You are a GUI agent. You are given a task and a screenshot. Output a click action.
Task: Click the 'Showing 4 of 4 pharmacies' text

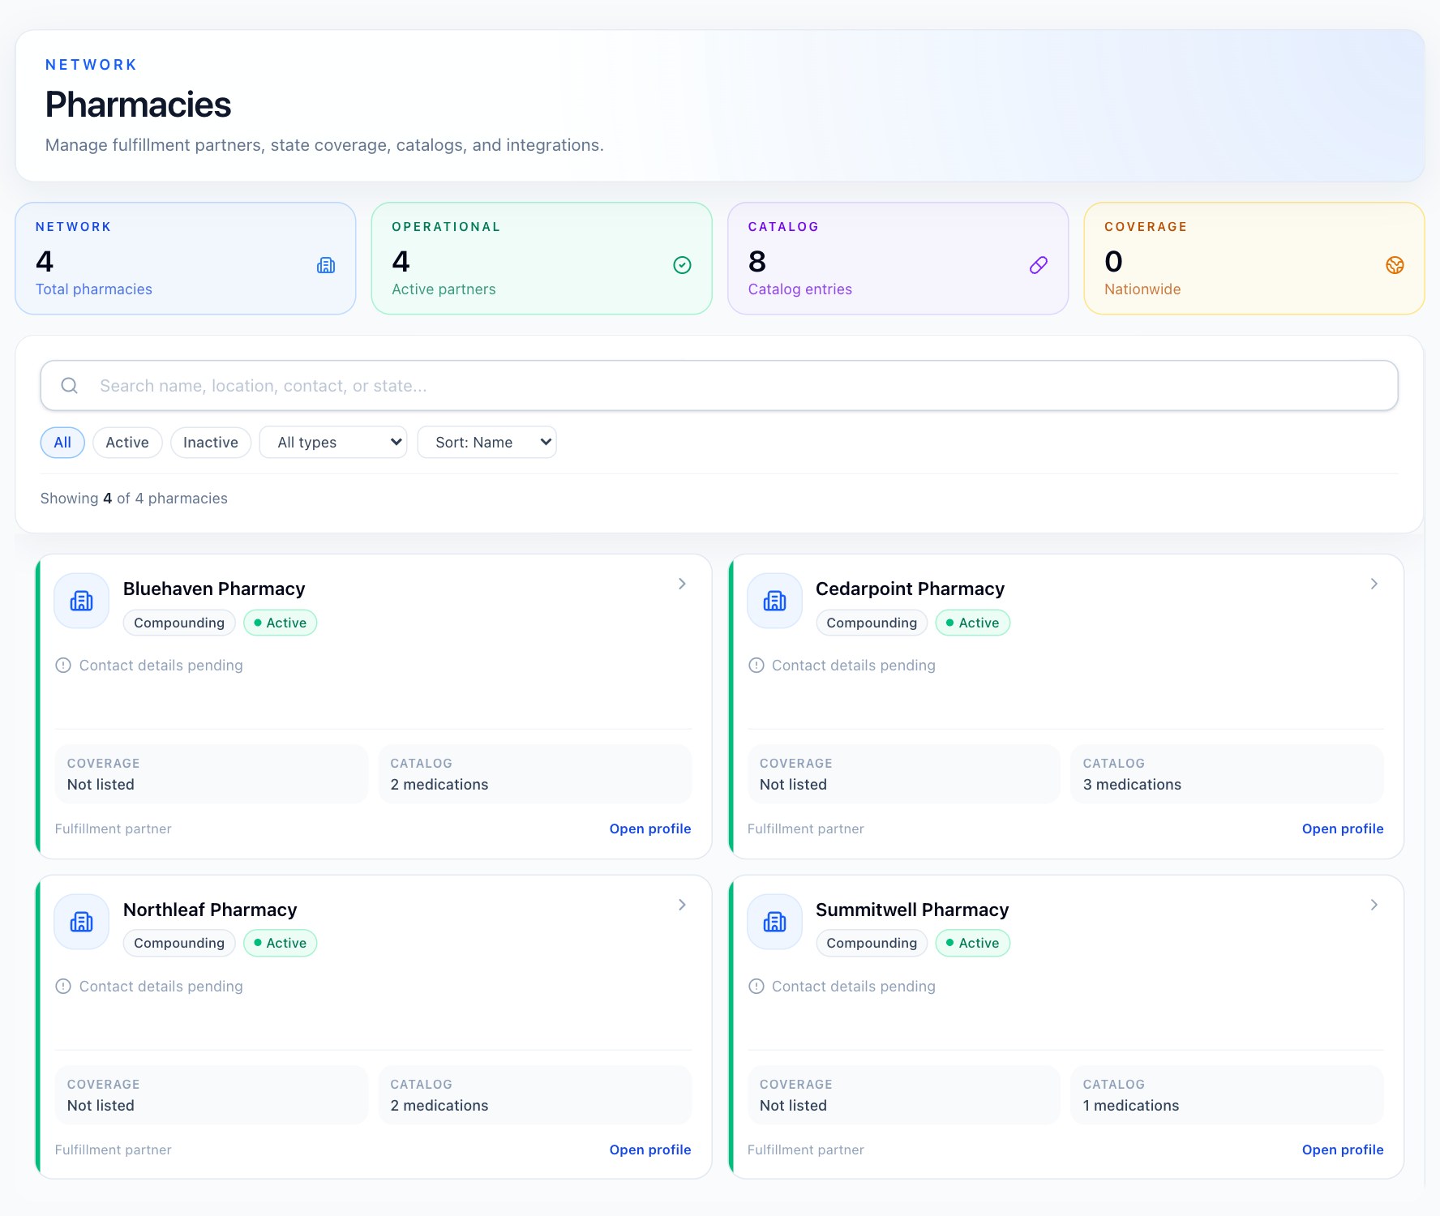[134, 499]
